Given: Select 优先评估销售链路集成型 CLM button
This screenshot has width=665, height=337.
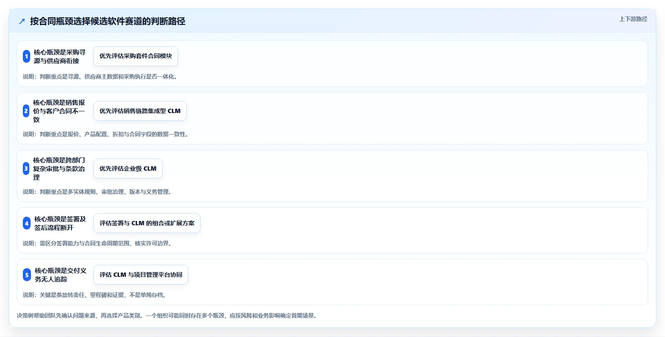Looking at the screenshot, I should pyautogui.click(x=140, y=111).
